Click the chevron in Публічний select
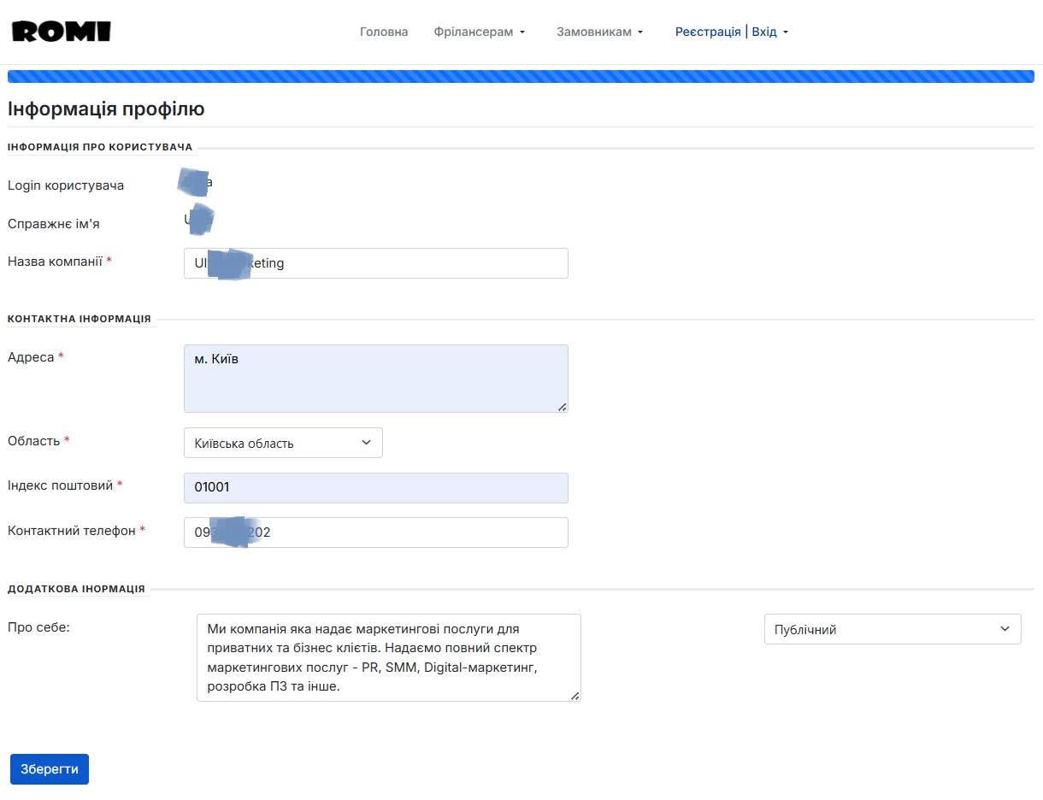 tap(1005, 629)
